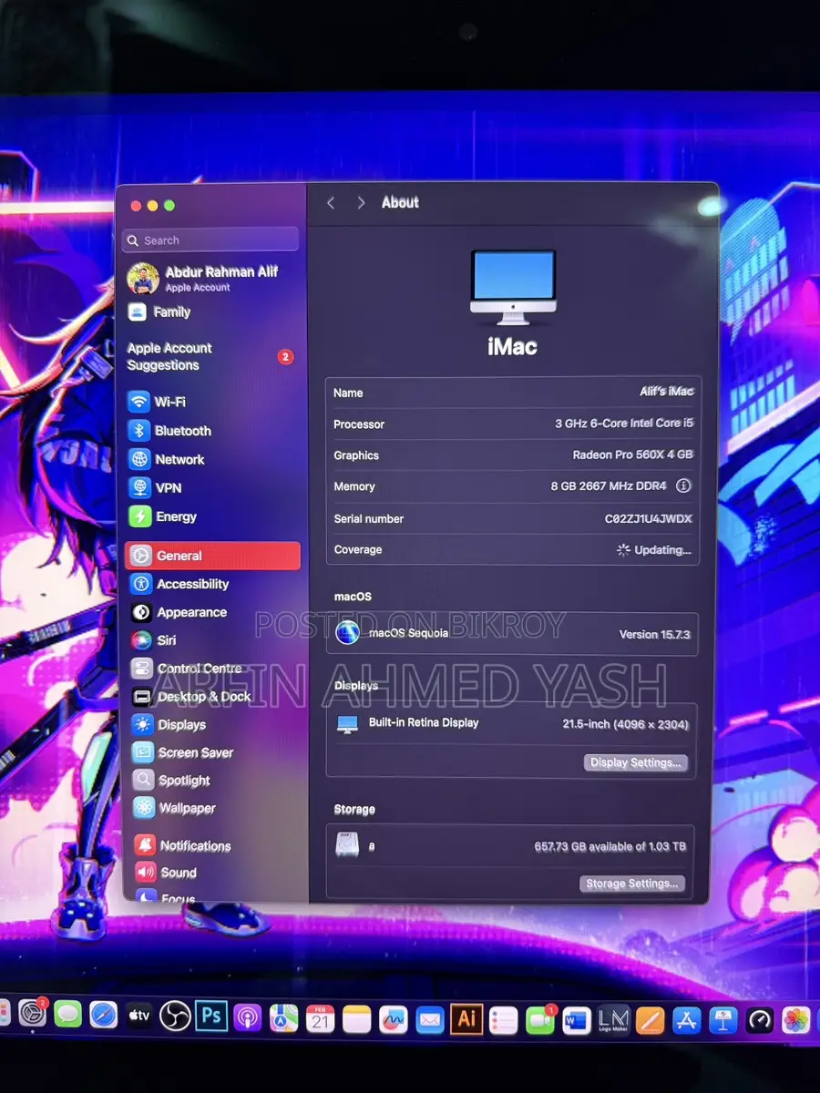This screenshot has width=820, height=1093.
Task: Open Apple TV from the Dock
Action: (x=139, y=1016)
